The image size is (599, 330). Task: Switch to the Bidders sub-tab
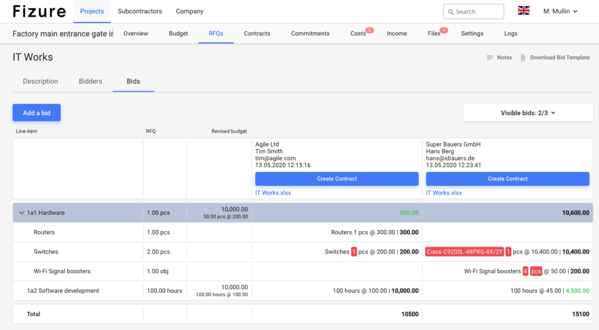coord(91,81)
